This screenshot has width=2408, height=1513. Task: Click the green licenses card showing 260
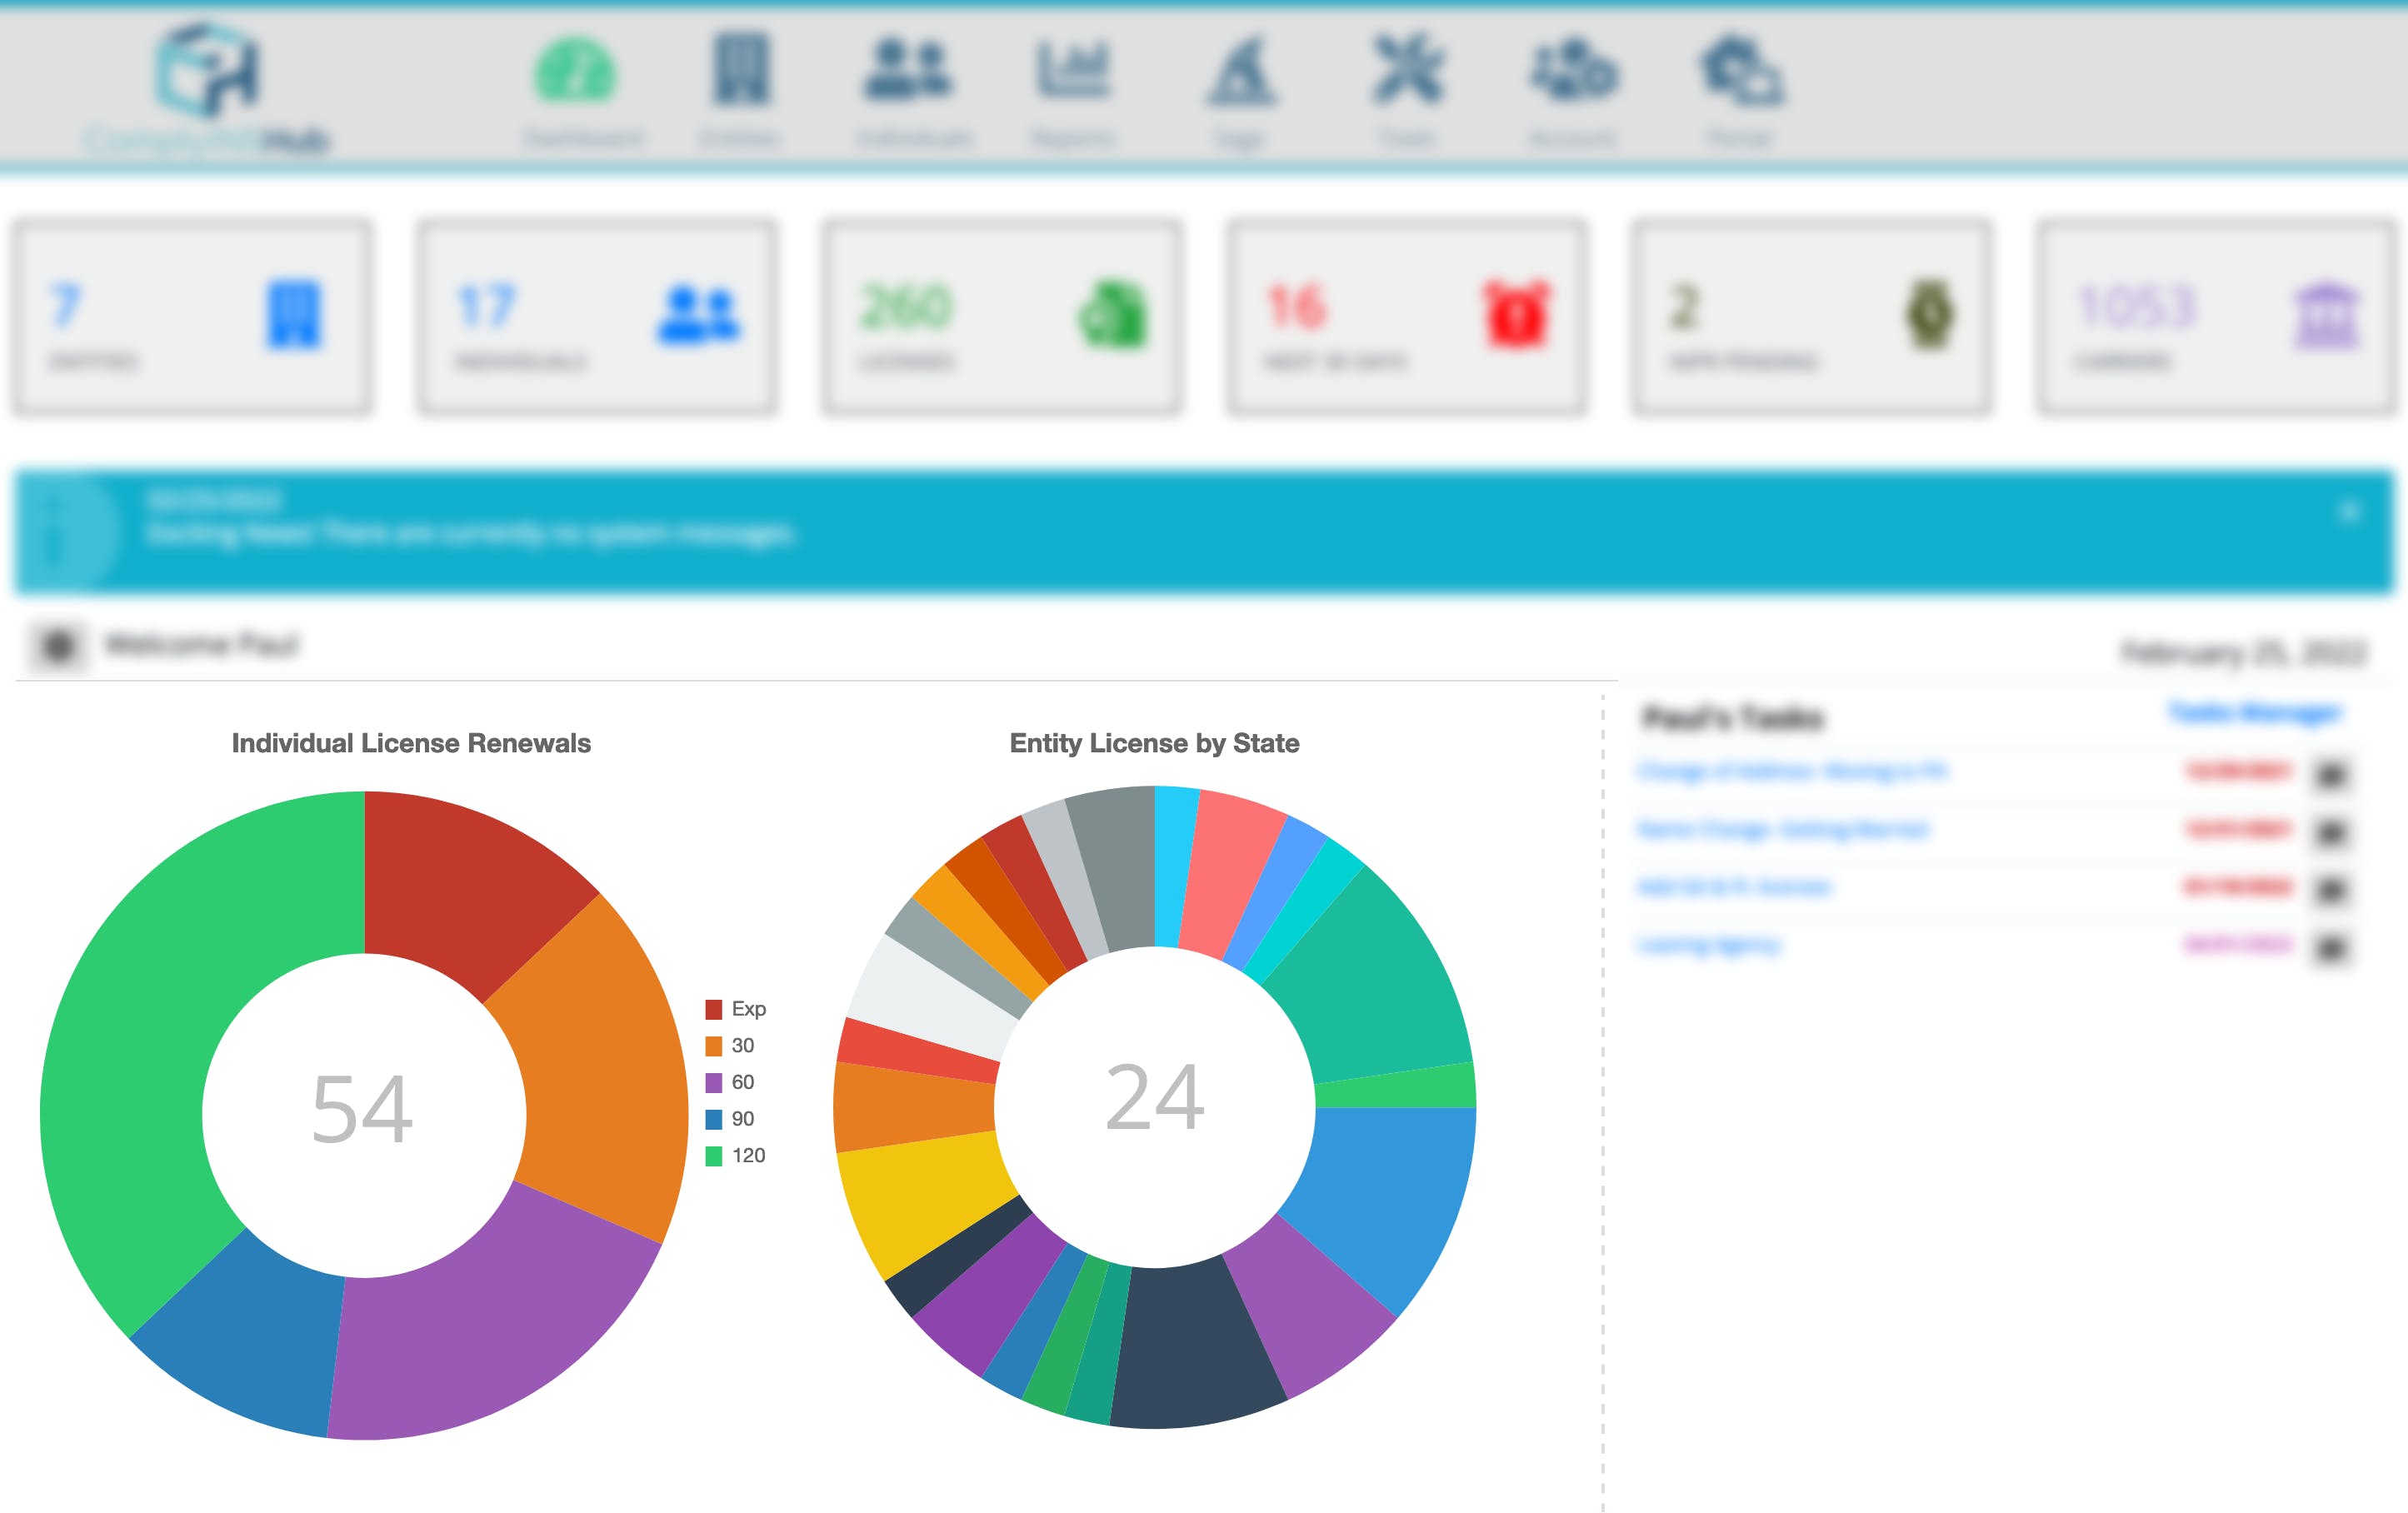1002,316
